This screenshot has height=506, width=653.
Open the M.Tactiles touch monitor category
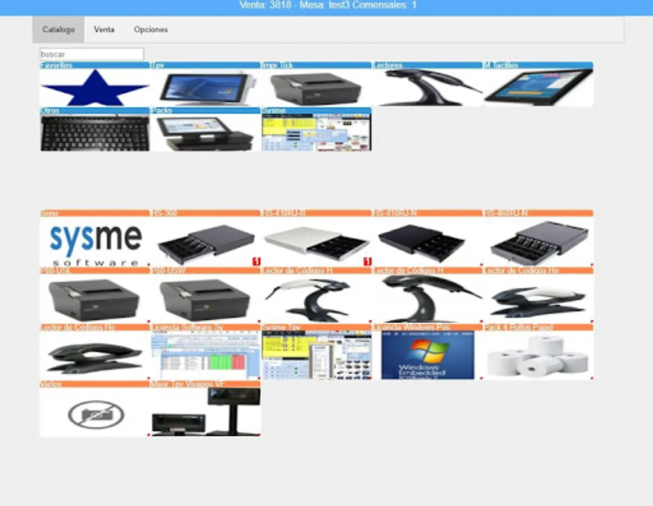tap(538, 84)
